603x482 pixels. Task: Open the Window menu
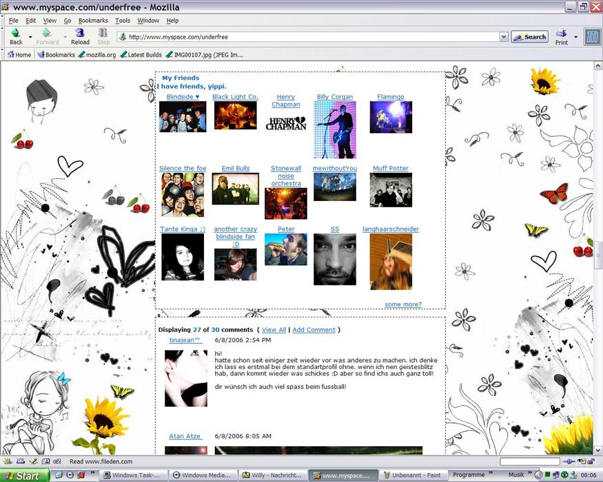click(148, 21)
